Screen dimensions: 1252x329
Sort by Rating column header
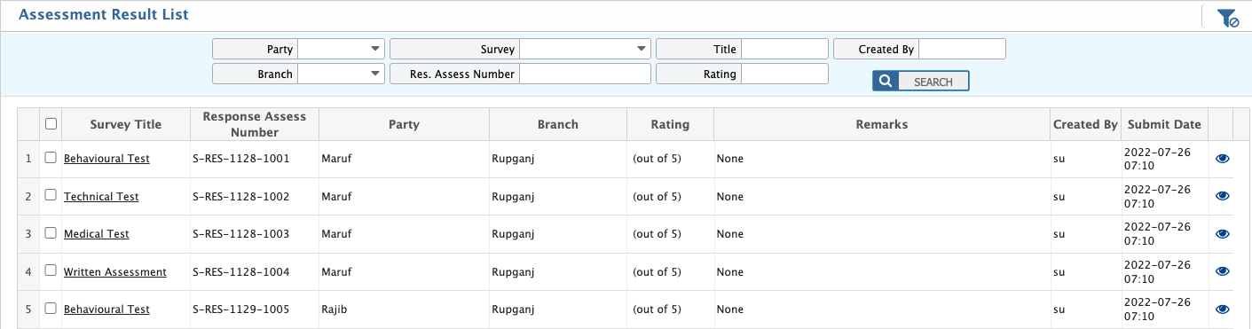click(670, 124)
